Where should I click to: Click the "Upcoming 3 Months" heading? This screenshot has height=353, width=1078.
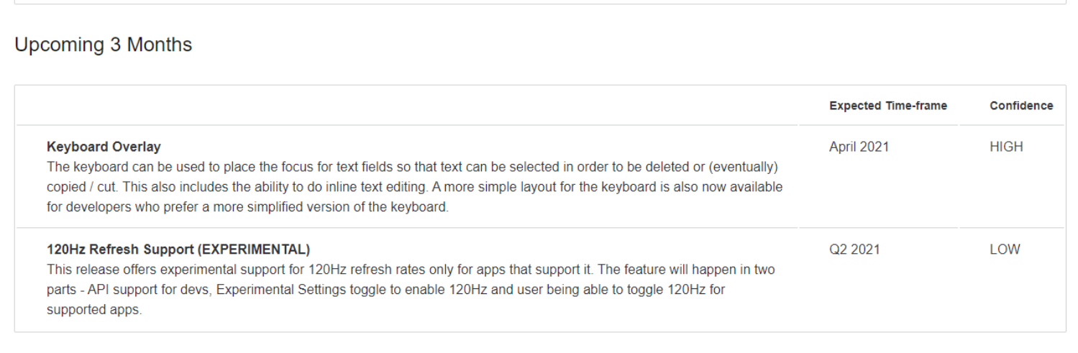tap(103, 45)
